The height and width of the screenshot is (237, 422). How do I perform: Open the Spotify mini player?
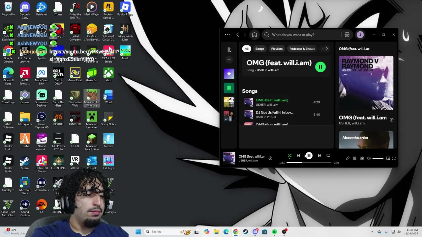tap(388, 158)
